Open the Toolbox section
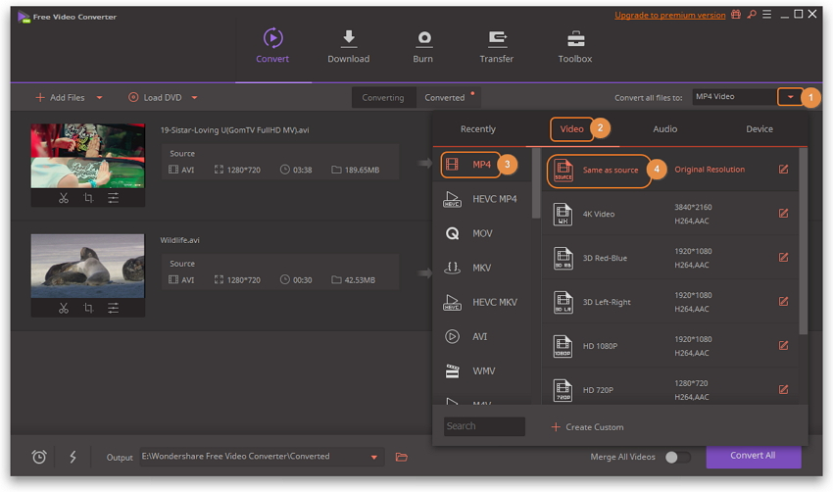 [x=575, y=46]
